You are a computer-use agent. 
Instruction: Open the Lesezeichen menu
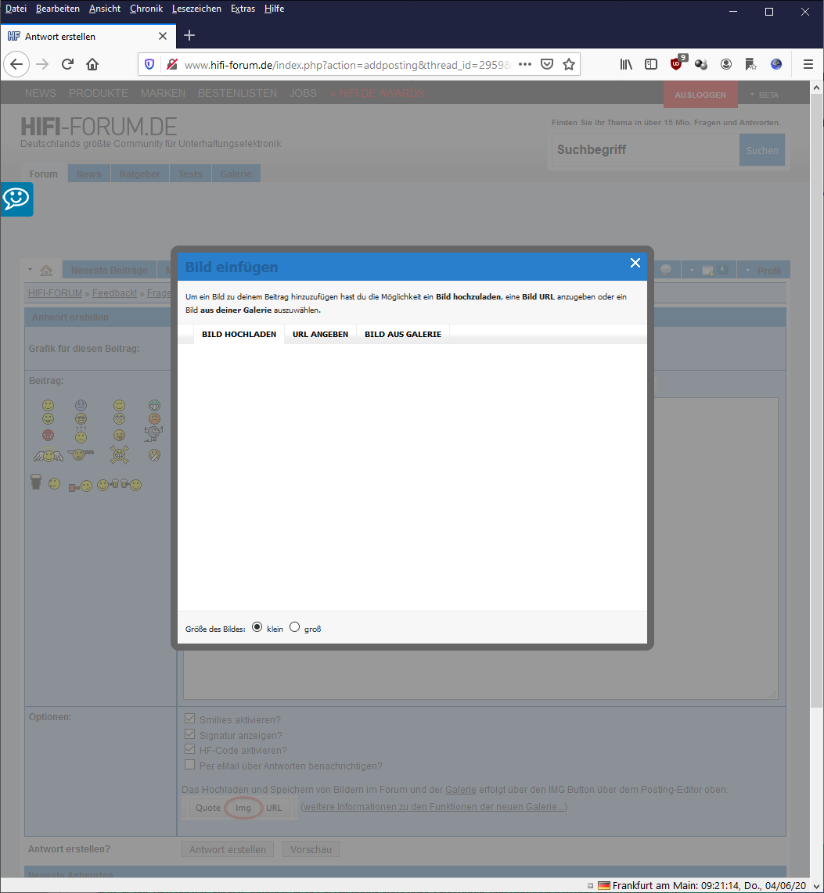196,9
